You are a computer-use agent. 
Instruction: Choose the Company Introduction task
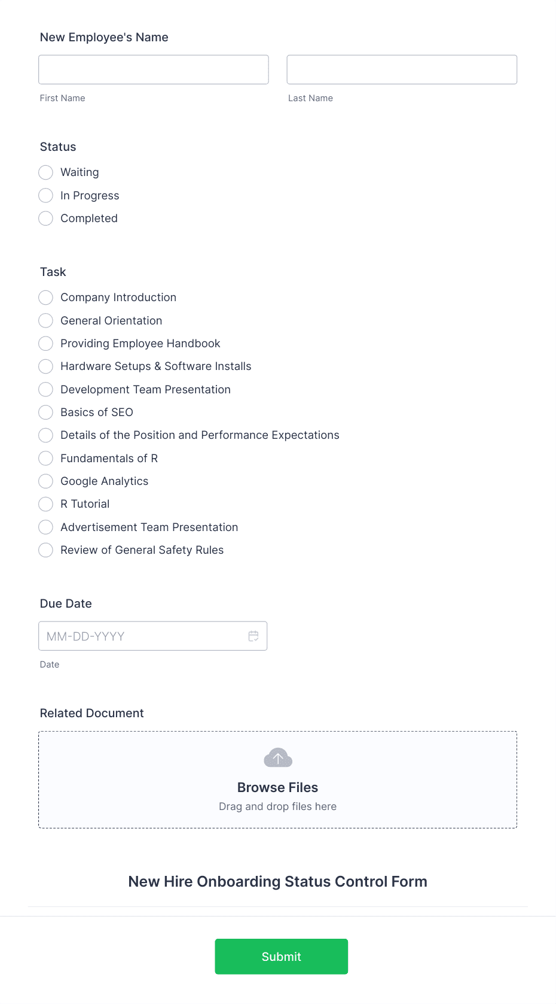45,298
